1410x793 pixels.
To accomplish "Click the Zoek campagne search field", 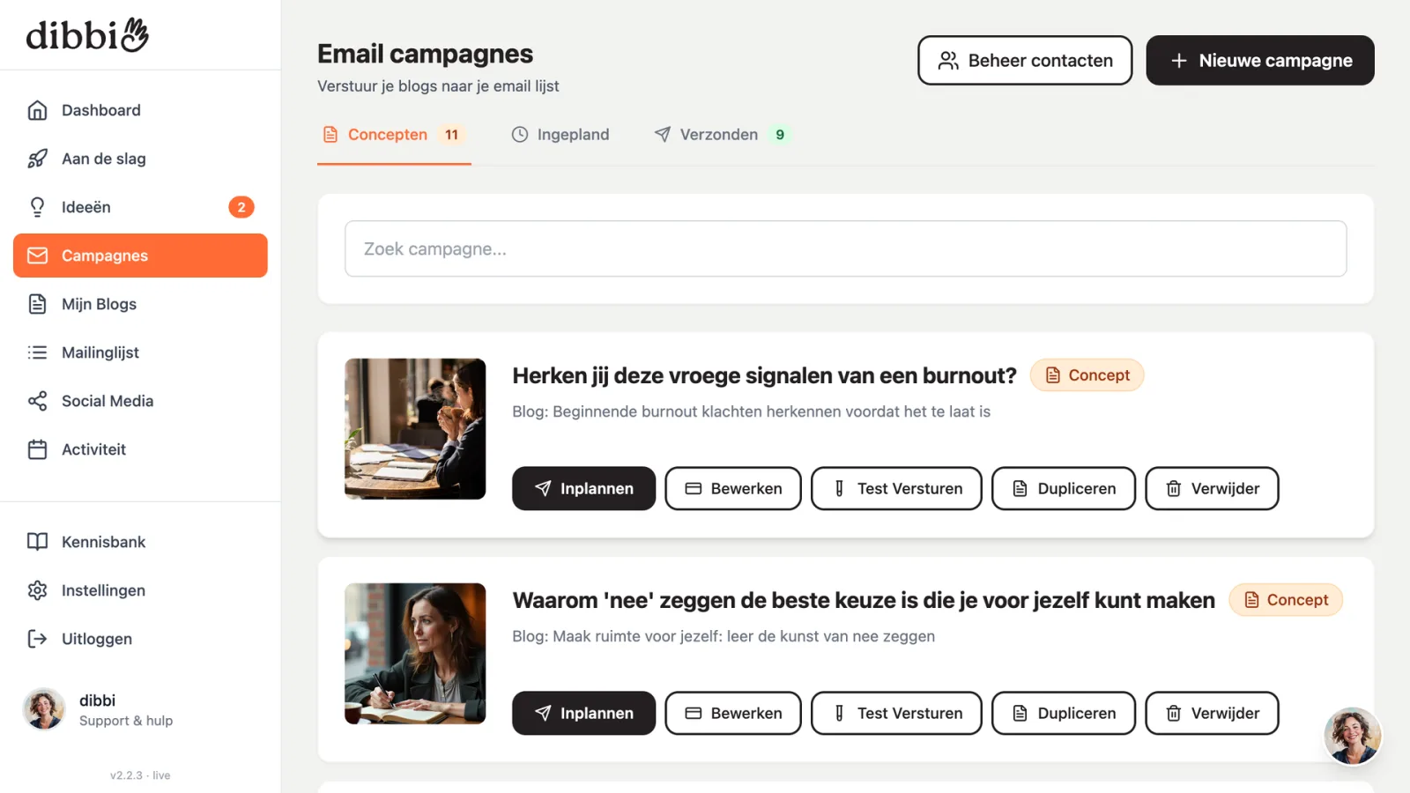I will pos(846,248).
